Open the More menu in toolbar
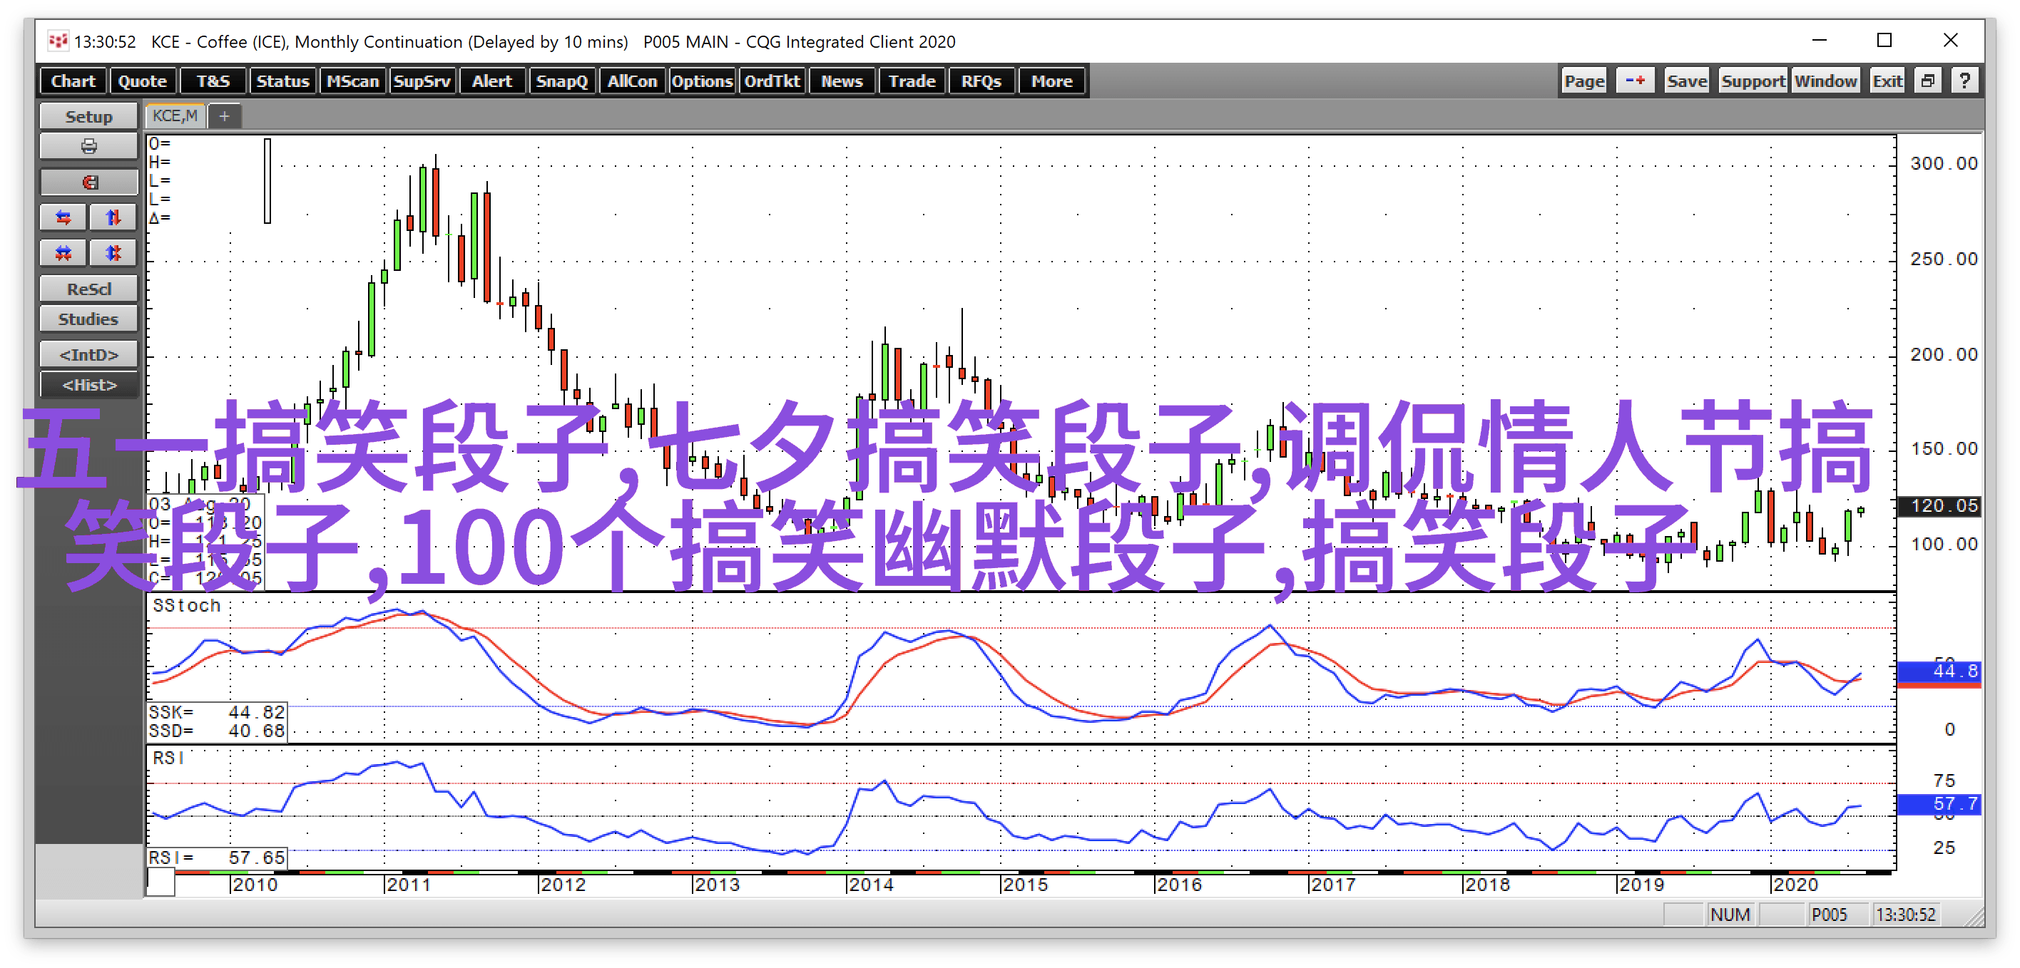This screenshot has width=2020, height=968. pos(1051,81)
